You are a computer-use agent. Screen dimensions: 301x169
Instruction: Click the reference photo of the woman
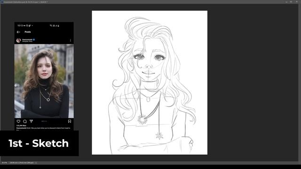point(44,81)
